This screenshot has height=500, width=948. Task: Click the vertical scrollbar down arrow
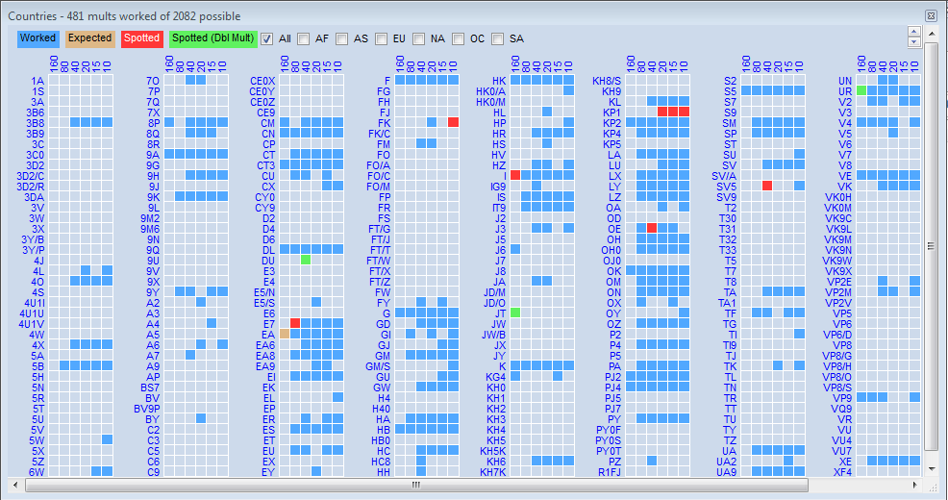coord(931,468)
